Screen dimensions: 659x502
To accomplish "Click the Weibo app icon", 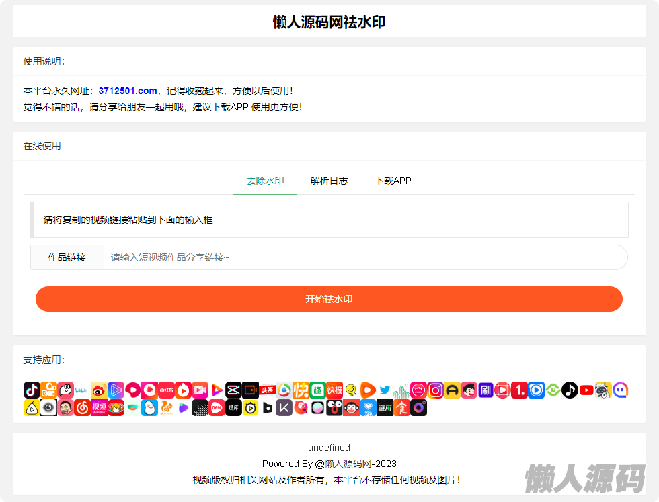I will point(99,390).
